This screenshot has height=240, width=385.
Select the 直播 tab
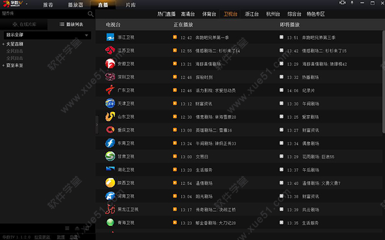click(103, 5)
